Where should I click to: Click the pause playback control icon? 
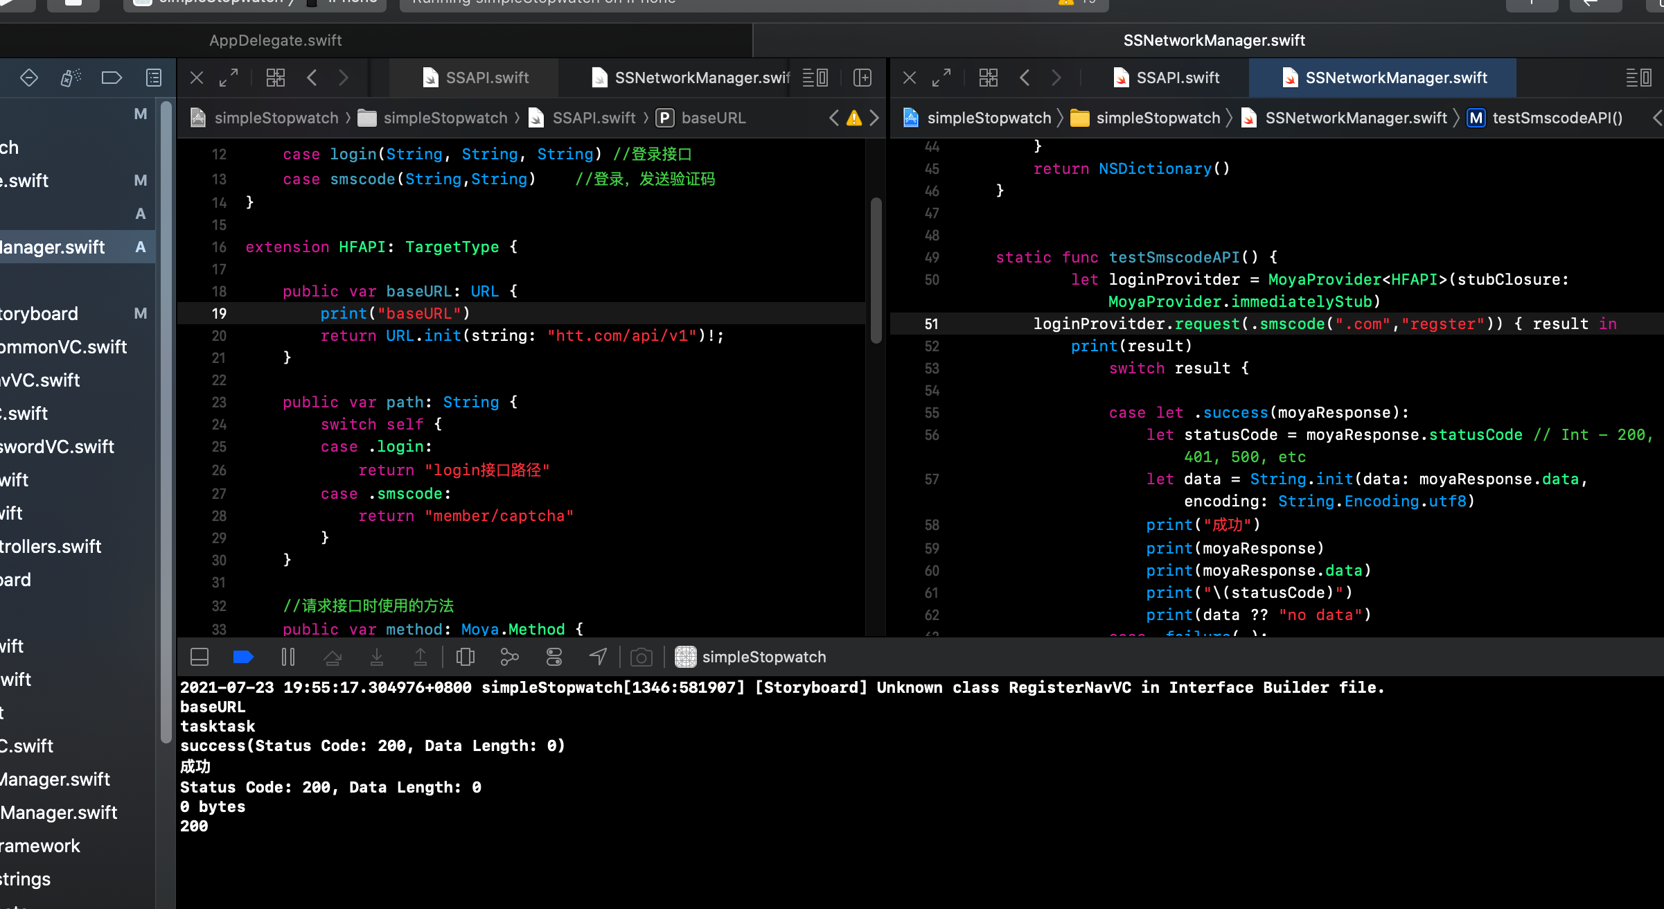tap(287, 657)
